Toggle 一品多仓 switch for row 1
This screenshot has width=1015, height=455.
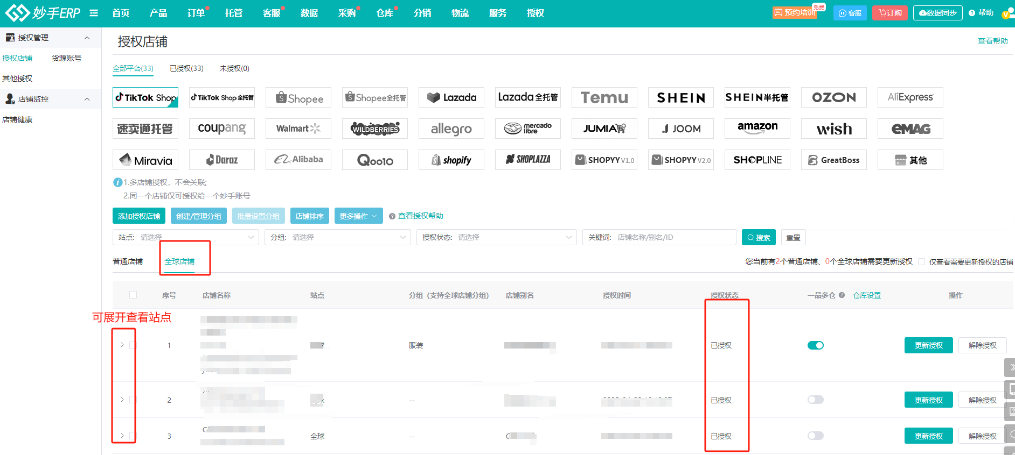(816, 345)
